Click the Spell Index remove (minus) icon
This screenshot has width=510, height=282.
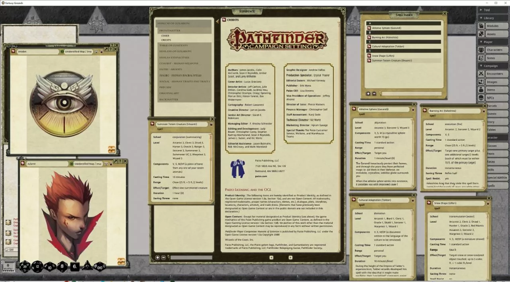(374, 94)
